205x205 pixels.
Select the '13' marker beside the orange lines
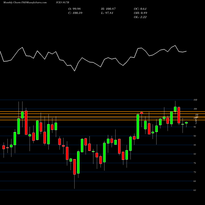pos(197,115)
